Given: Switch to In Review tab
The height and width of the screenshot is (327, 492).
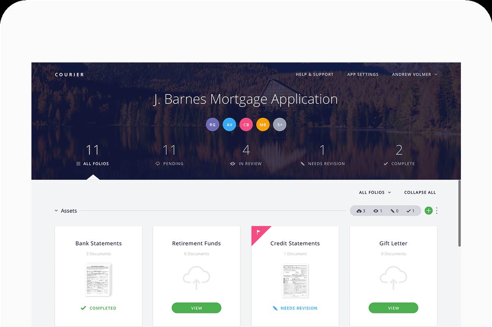Looking at the screenshot, I should [246, 155].
